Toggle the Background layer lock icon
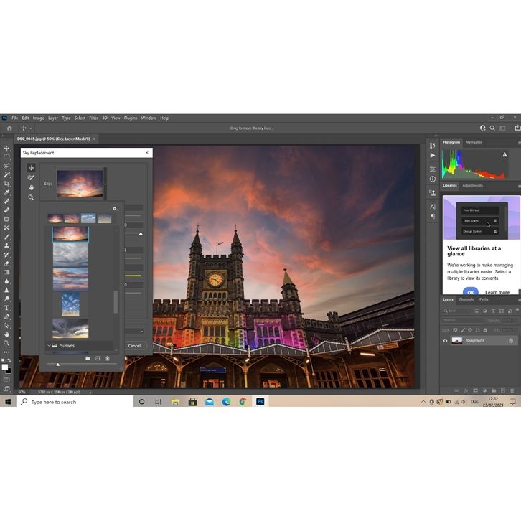The image size is (521, 521). tap(511, 341)
